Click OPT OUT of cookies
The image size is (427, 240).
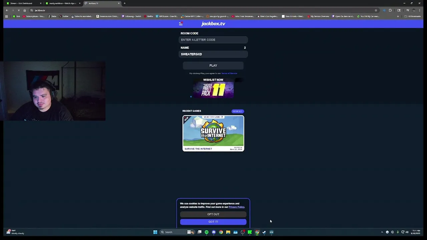point(213,214)
